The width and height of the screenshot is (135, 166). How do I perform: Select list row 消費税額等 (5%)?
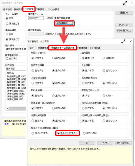[x=16, y=99]
